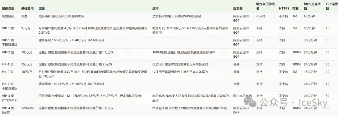Click the 带宽 column header

click(295, 9)
